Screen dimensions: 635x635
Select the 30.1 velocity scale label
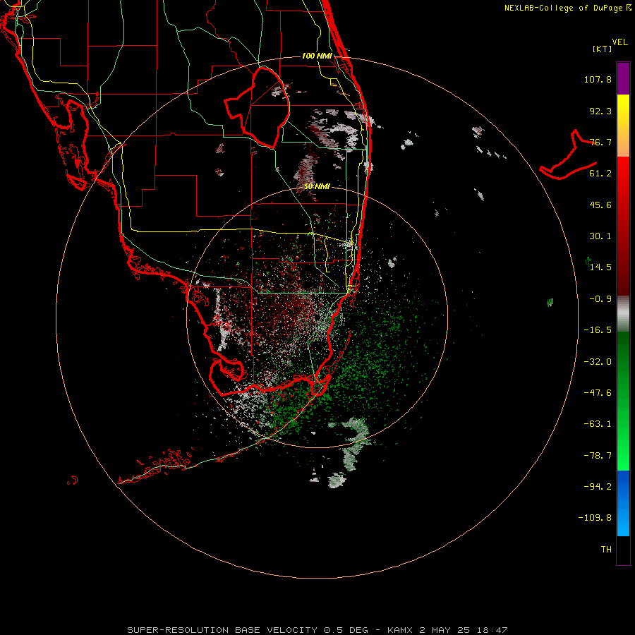tap(600, 236)
